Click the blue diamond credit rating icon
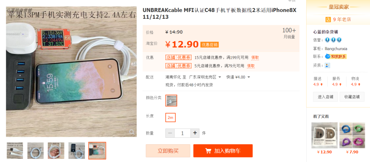370x162 pixels. pos(333,40)
